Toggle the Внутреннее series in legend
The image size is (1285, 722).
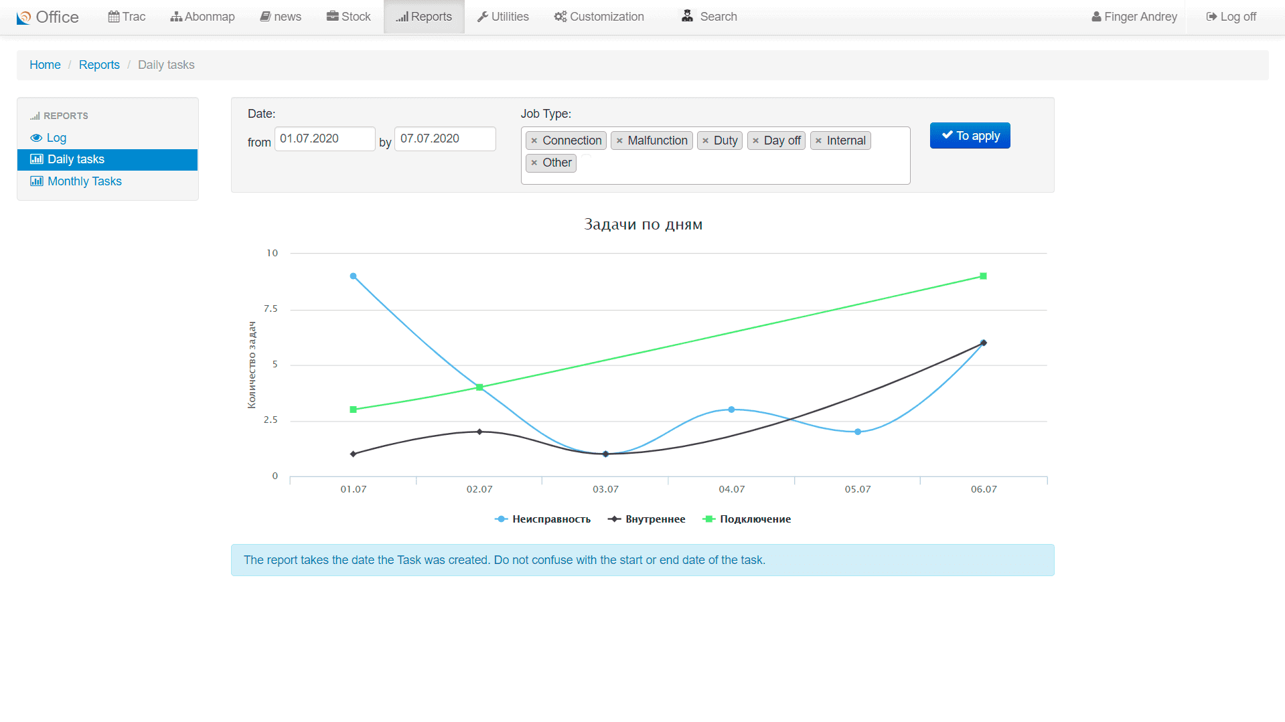coord(646,519)
